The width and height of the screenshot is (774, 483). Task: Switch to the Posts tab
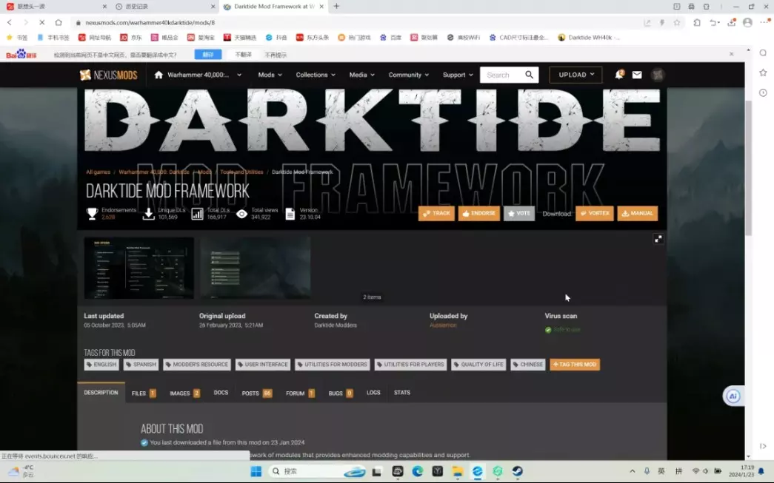pos(257,394)
